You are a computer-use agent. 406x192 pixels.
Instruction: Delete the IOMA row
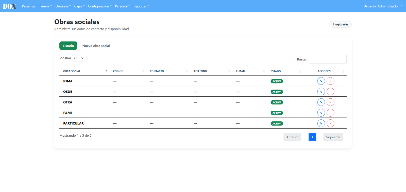(x=330, y=81)
